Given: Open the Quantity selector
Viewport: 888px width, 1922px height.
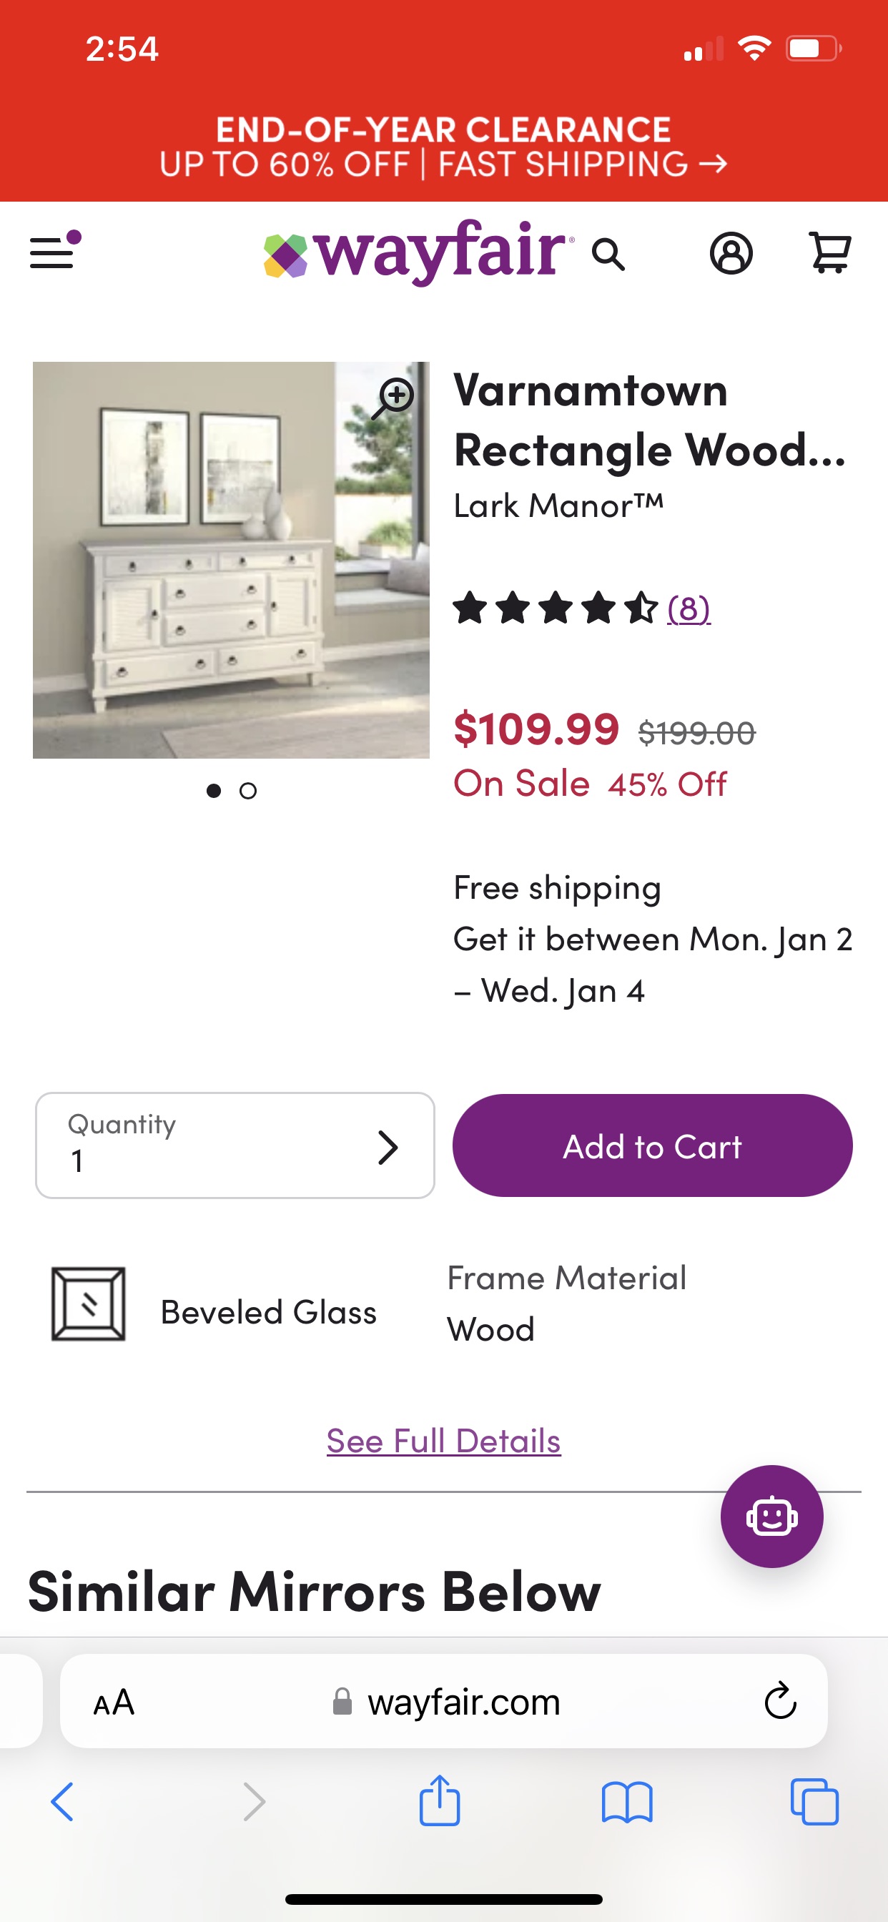Looking at the screenshot, I should tap(235, 1145).
